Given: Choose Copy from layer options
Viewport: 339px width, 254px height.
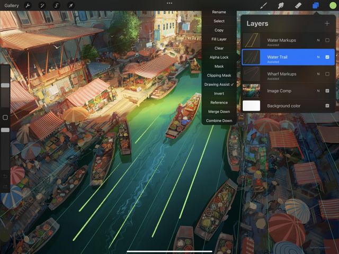Looking at the screenshot, I should (219, 30).
